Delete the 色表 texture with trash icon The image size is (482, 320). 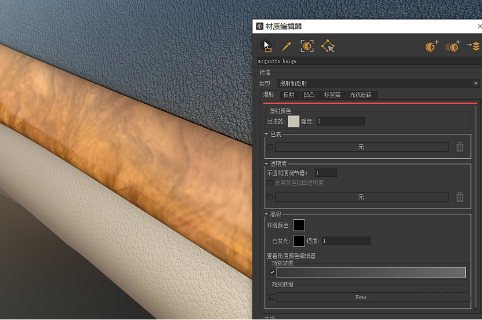pos(460,147)
